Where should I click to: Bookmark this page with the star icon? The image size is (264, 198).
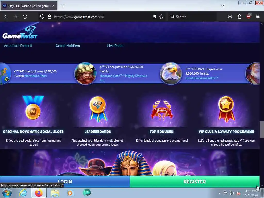click(161, 16)
